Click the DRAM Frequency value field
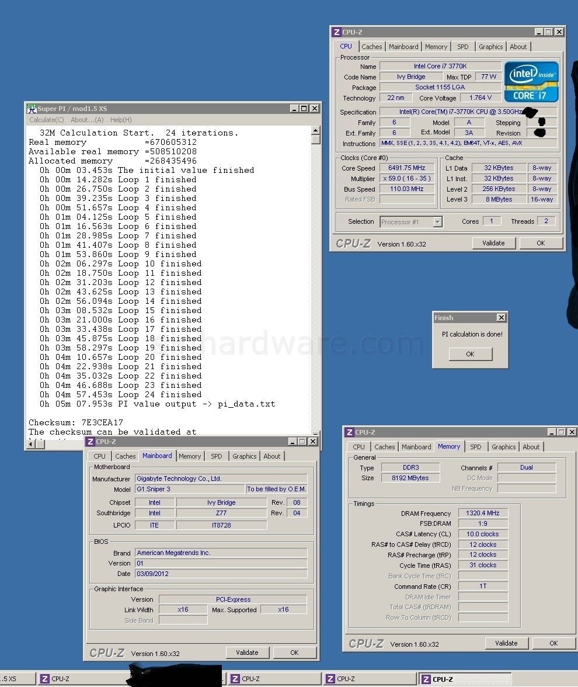The image size is (578, 687). point(483,513)
